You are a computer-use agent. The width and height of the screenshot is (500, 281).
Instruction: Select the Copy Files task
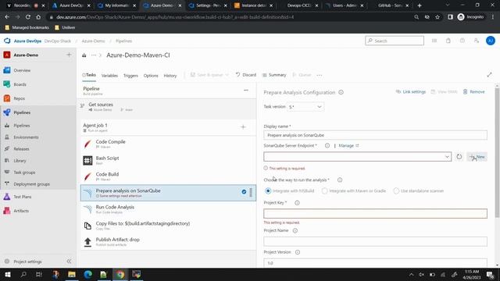(168, 226)
